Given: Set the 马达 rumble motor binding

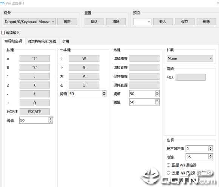Looking at the screenshot, I should [x=191, y=77].
